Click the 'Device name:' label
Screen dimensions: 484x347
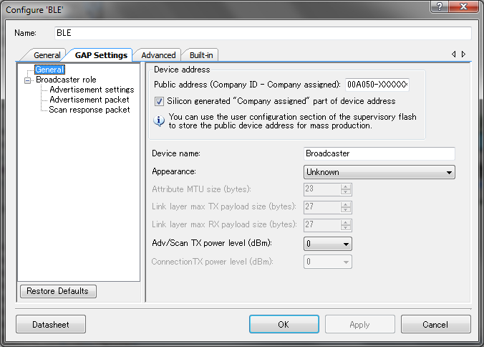176,153
